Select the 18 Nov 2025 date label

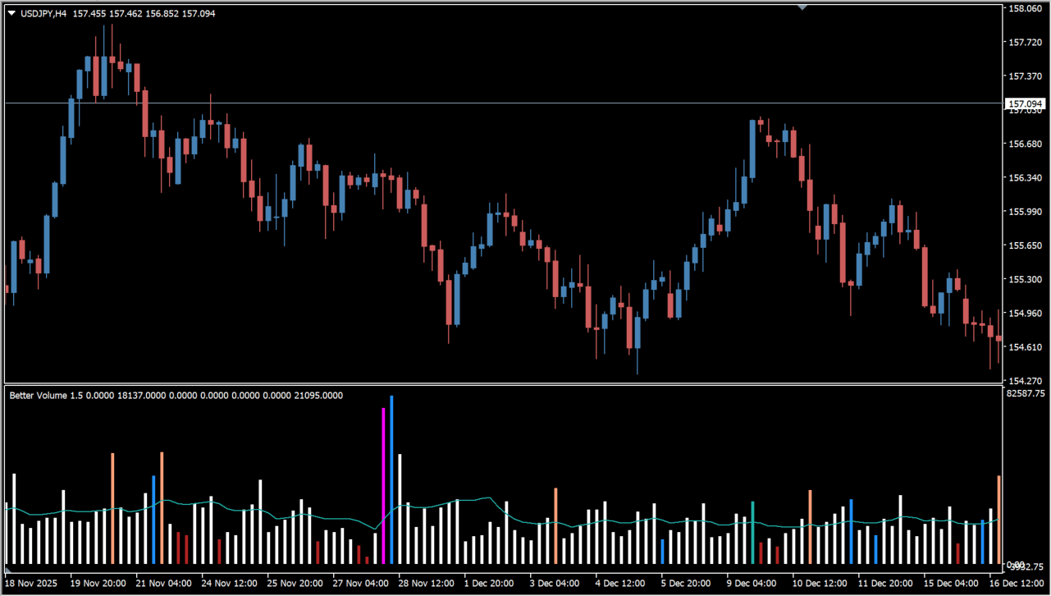[x=33, y=583]
